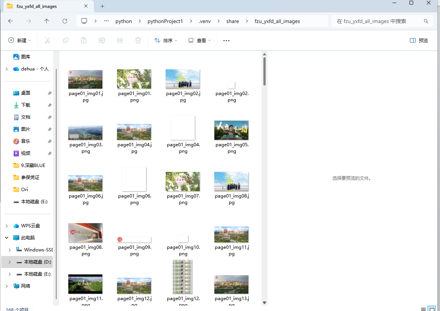The height and width of the screenshot is (311, 440).
Task: Refresh the current folder view
Action: (x=65, y=21)
